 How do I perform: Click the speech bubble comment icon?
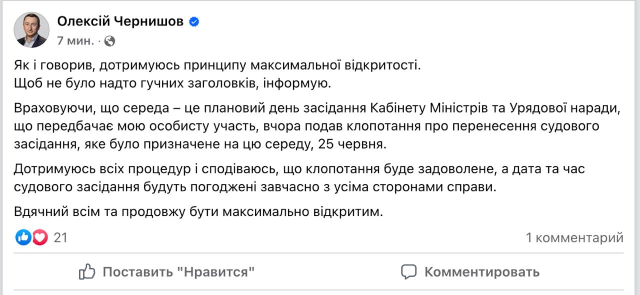[x=408, y=272]
